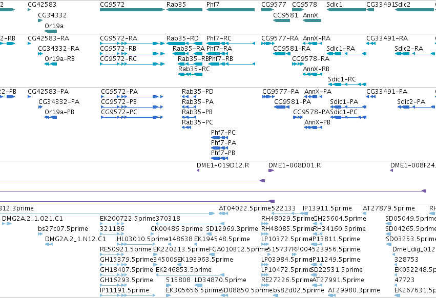Click the Rab35-PD protein label

pos(198,92)
